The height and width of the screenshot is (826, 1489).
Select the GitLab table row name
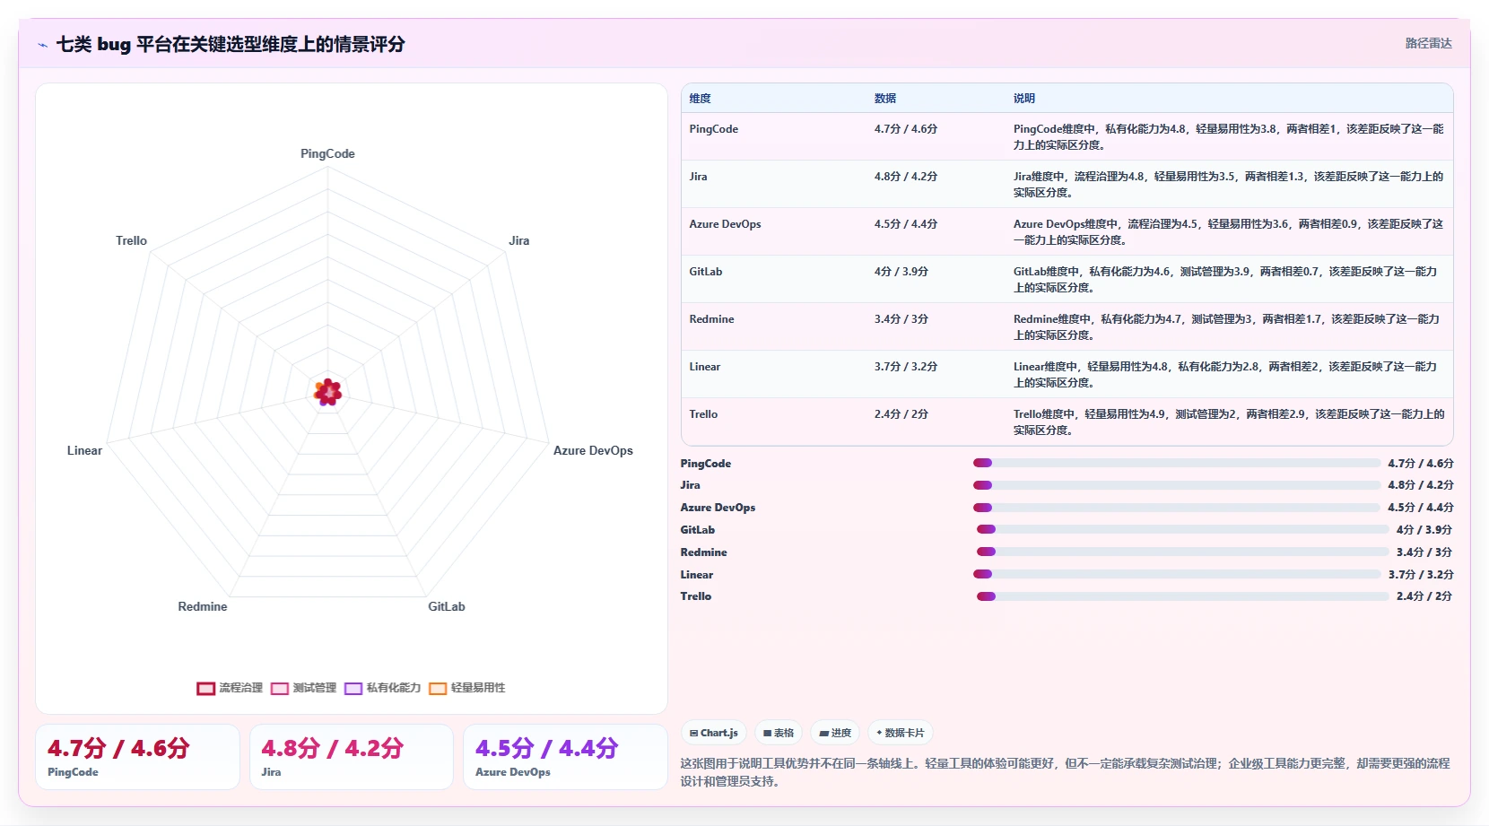(706, 272)
